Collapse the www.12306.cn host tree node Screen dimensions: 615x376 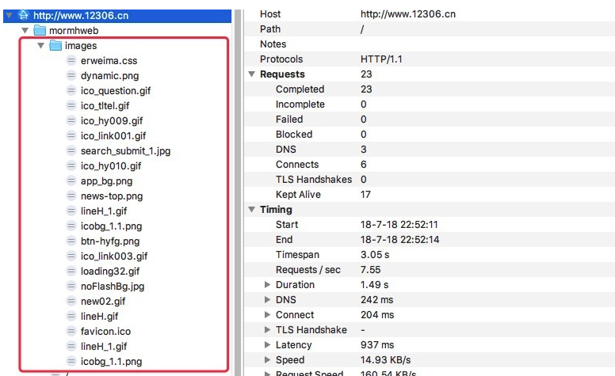coord(9,15)
